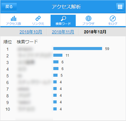Select the current 2018年12月 month label
Image resolution: width=126 pixels, height=121 pixels.
point(95,32)
